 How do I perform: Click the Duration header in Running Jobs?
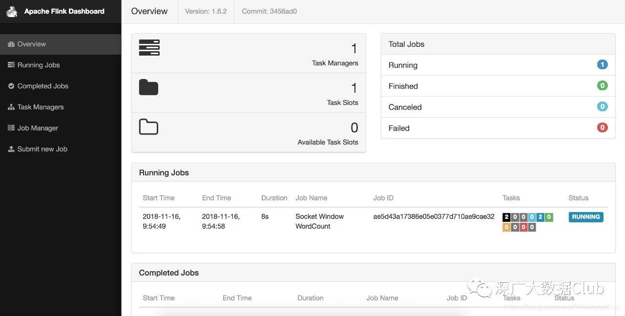tap(274, 198)
